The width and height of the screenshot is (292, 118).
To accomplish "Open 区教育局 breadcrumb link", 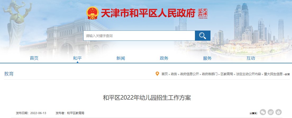I will (227, 74).
